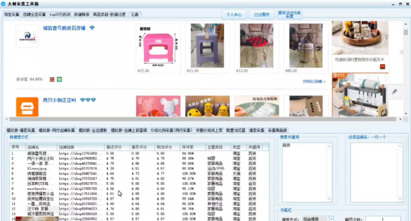This screenshot has width=411, height=221.
Task: Click the first globe icon after 两只小狗汪汪叫
Action: [83, 100]
